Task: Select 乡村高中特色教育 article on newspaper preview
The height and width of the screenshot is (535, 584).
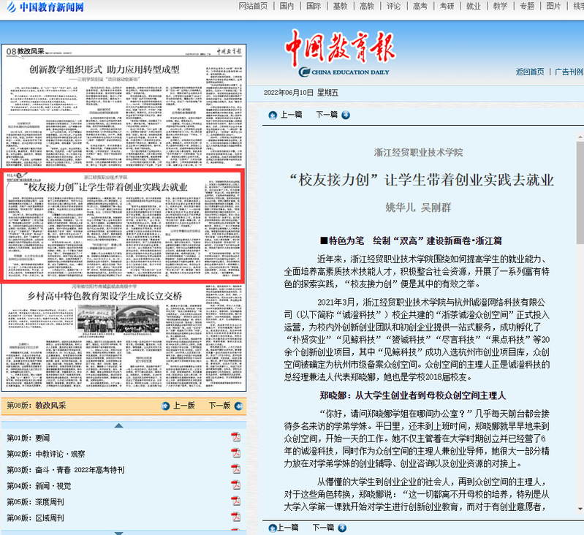Action: 124,296
